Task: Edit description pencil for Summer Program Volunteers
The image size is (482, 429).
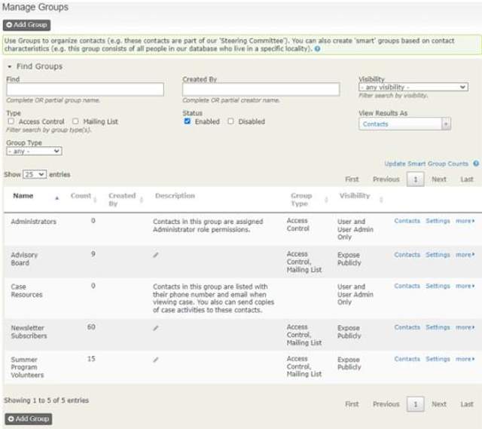Action: [156, 360]
